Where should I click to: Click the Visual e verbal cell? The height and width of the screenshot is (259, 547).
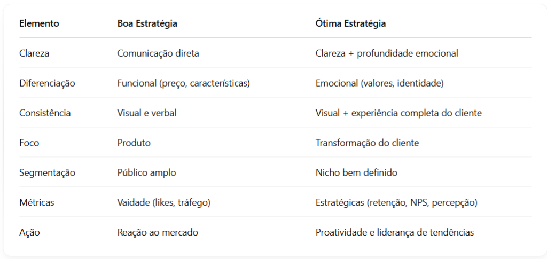(x=147, y=113)
